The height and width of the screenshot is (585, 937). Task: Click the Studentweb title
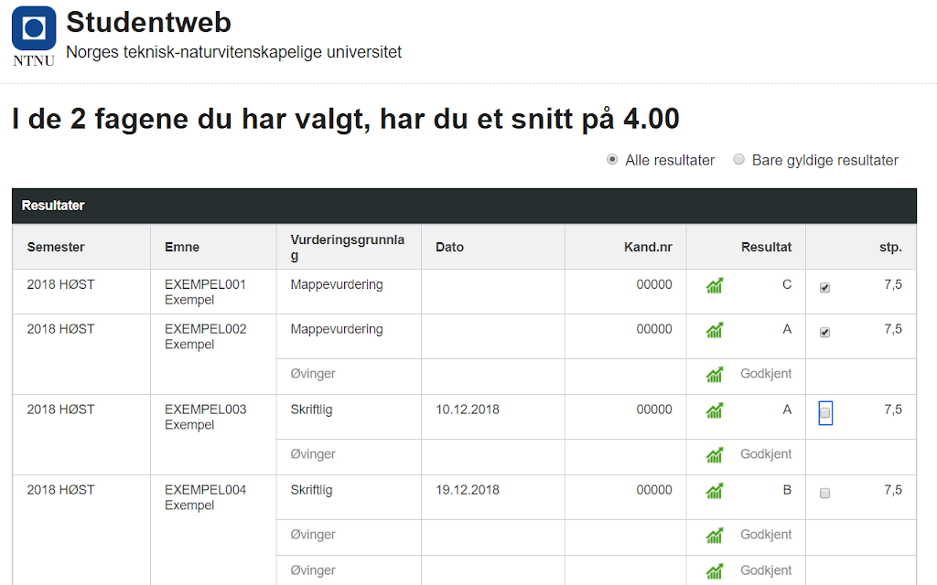coord(149,23)
